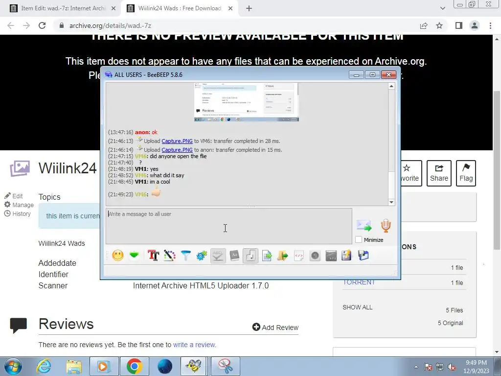This screenshot has height=376, width=501.
Task: Click the message filter funnel icon
Action: [185, 256]
